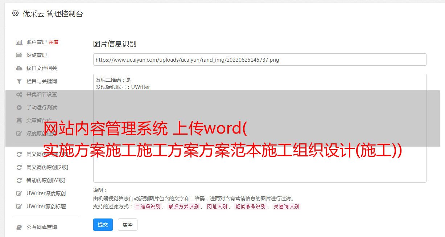Click the 说明： label
This screenshot has height=237, width=445.
pos(100,190)
